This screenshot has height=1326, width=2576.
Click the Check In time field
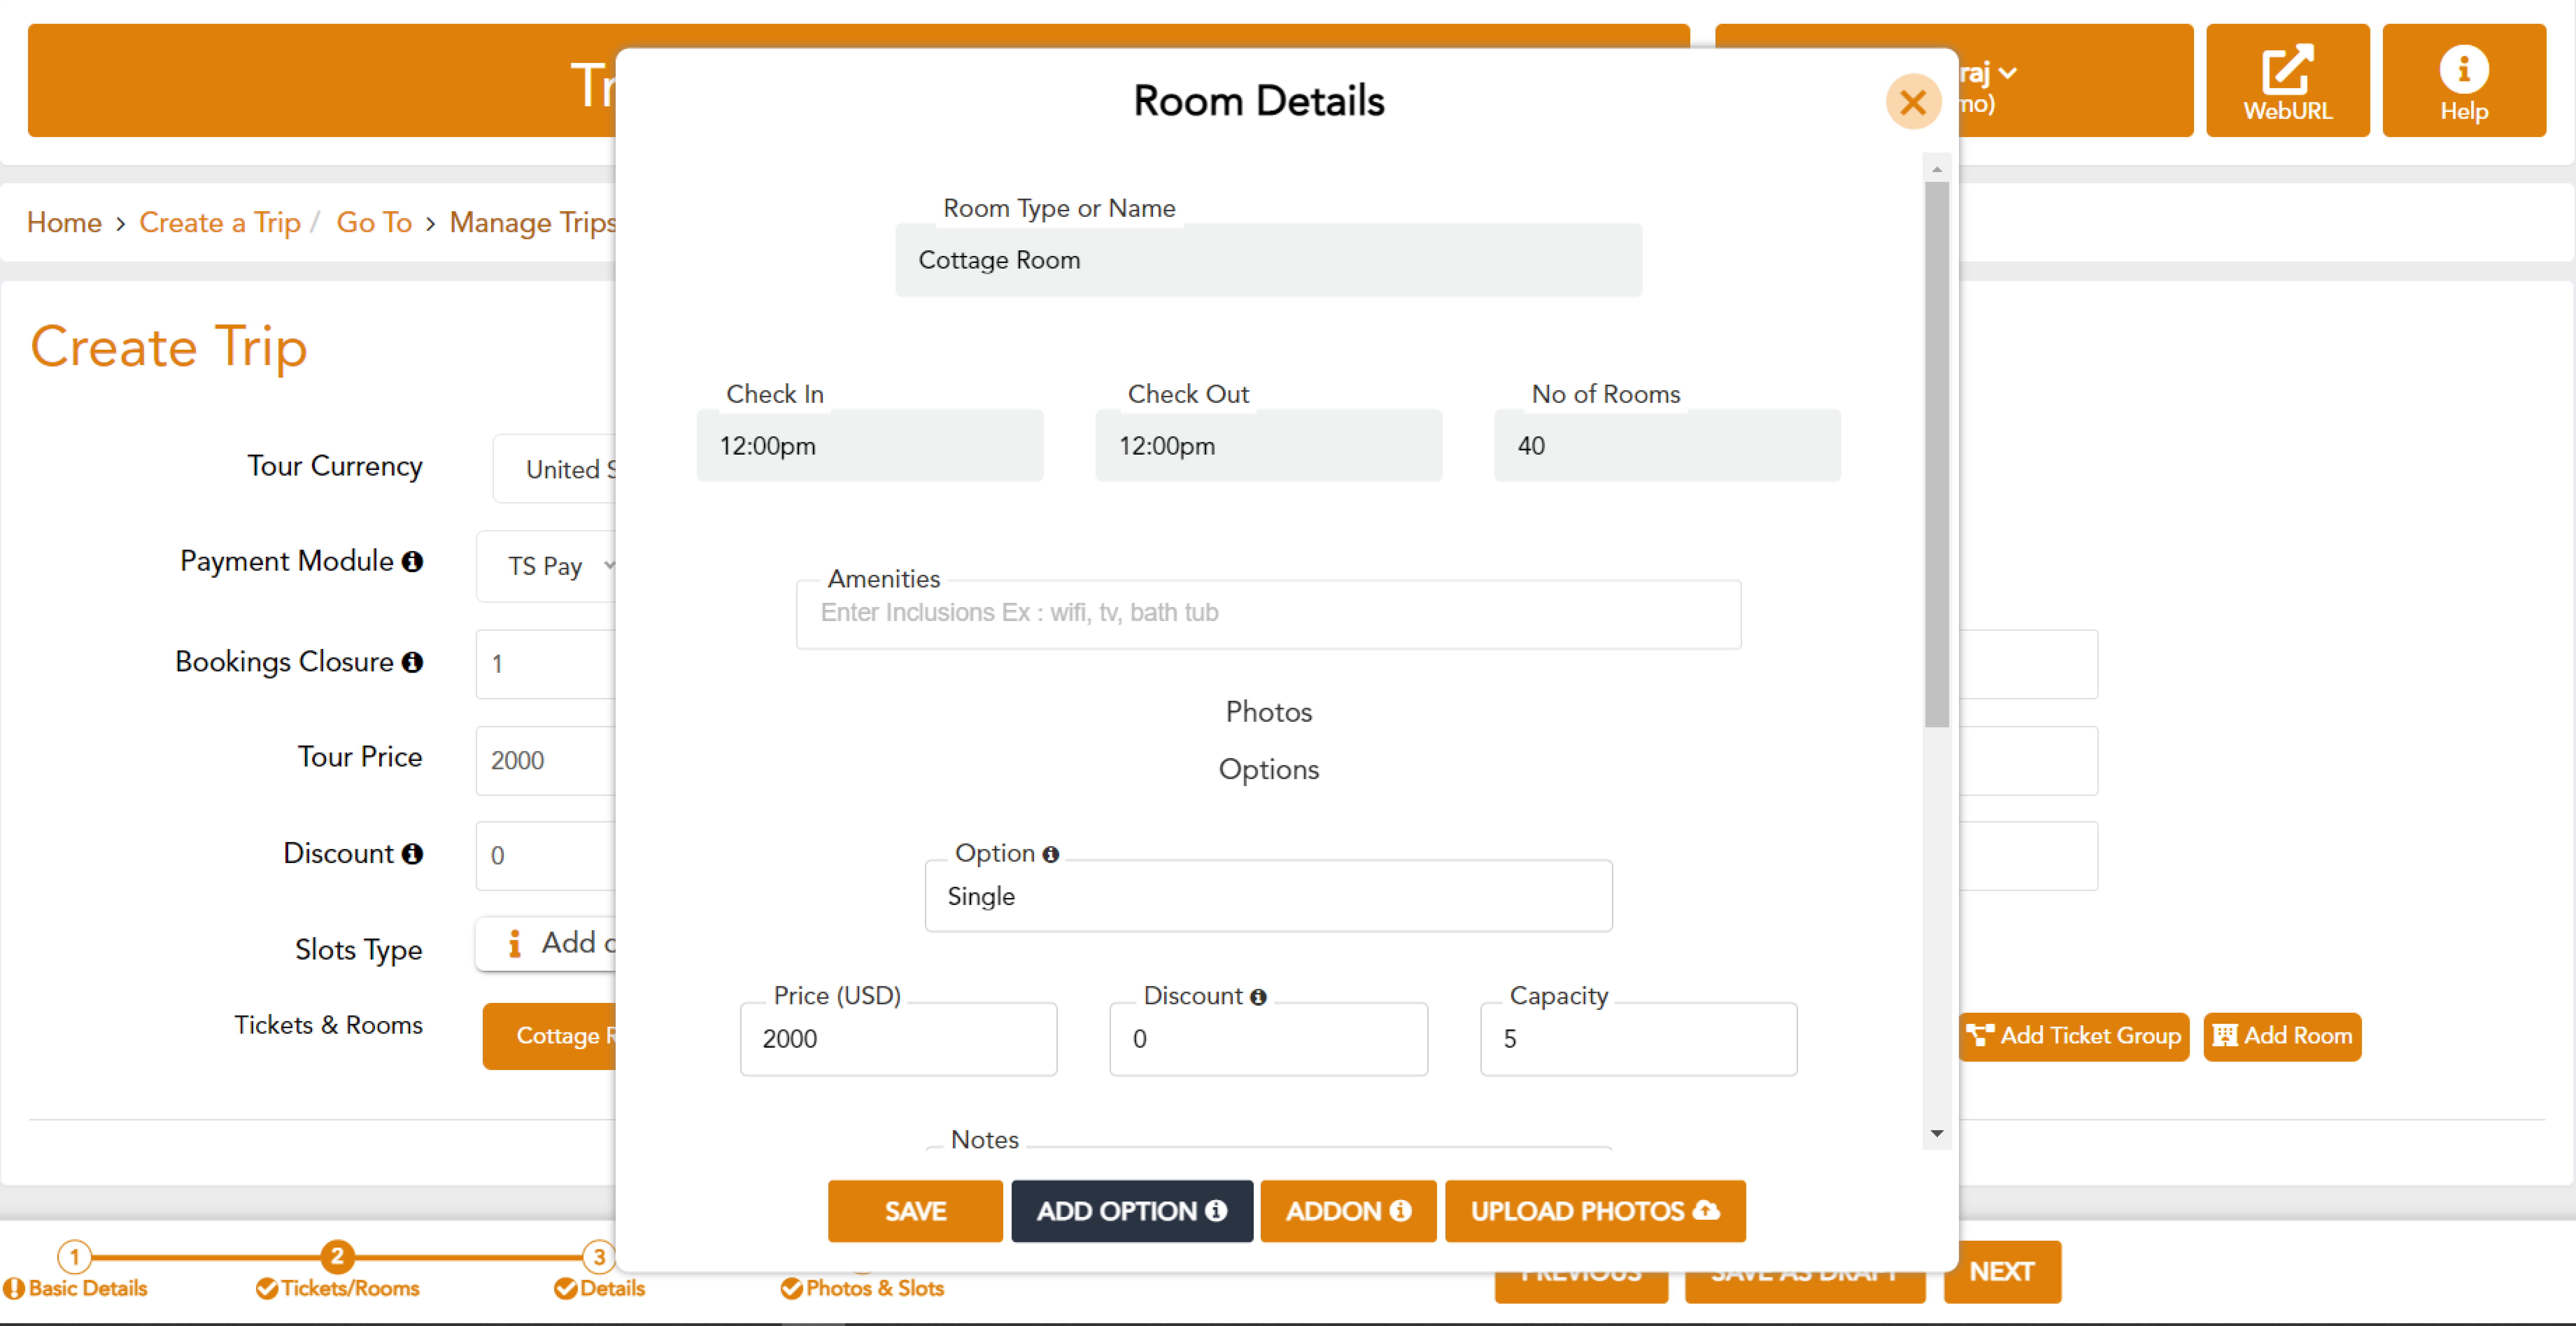(870, 446)
